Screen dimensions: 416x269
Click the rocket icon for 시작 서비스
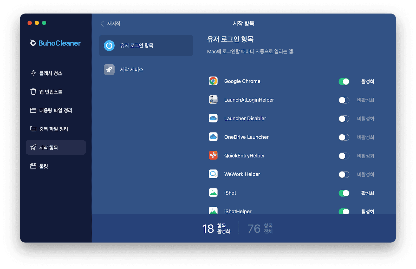[109, 69]
